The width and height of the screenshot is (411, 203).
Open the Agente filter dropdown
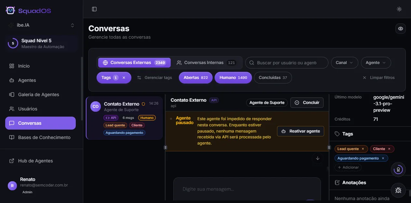click(376, 63)
